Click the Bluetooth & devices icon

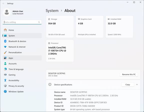click(x=5, y=41)
